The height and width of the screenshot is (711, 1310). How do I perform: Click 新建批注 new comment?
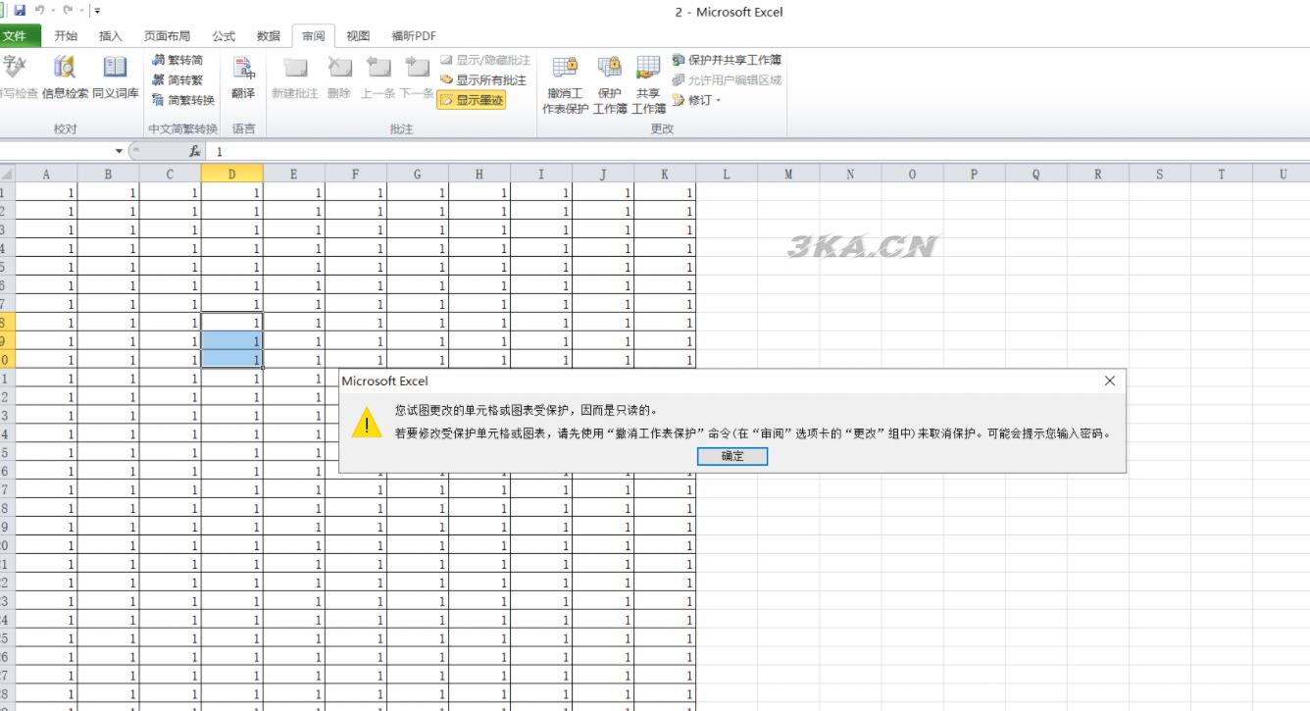tap(295, 78)
